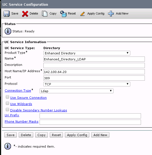Tick Disable Secondary Number Lookups checkbox
The height and width of the screenshot is (155, 152).
tap(7, 109)
